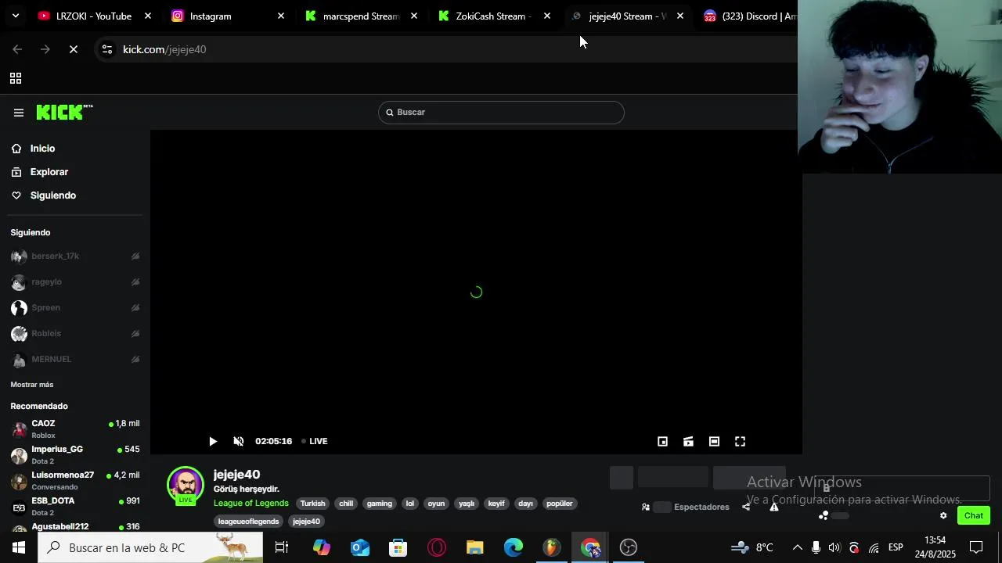
Task: Click the Turkish tag
Action: coord(312,504)
